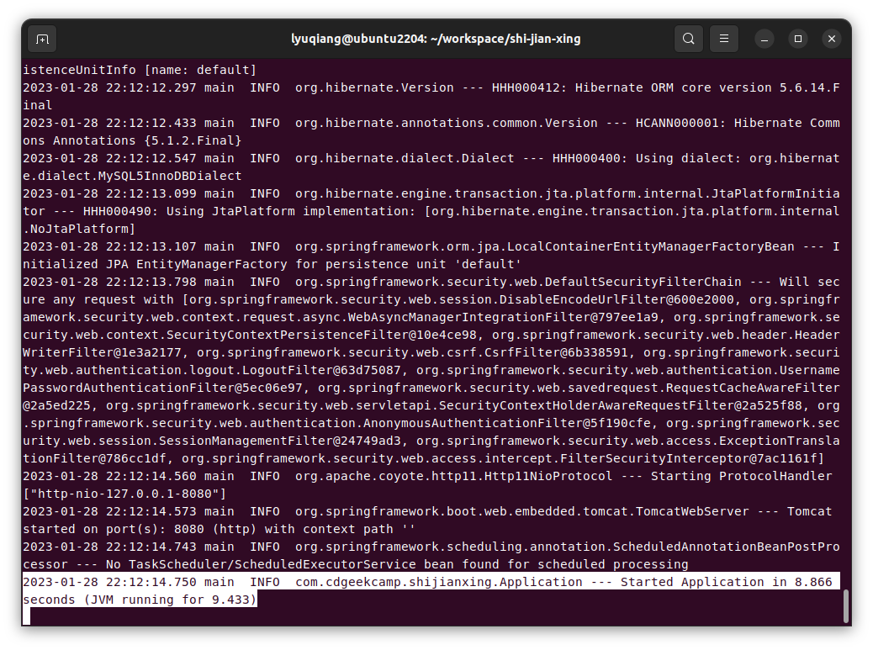Close the terminal window

832,39
